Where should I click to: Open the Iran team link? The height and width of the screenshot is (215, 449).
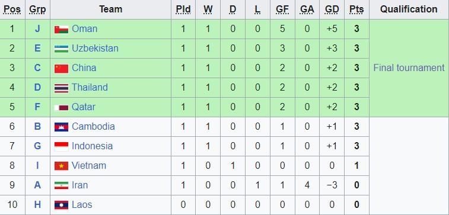79,185
